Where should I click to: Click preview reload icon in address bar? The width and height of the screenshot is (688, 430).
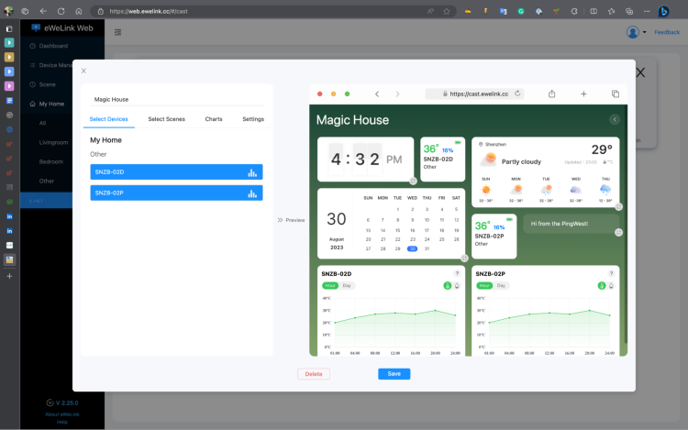(x=517, y=94)
